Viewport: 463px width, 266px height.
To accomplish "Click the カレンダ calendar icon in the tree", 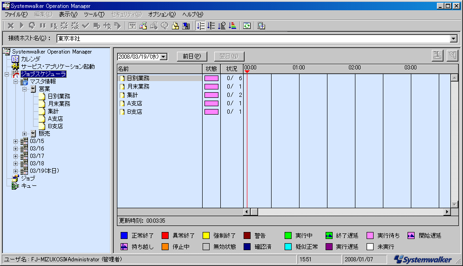I will (15, 59).
